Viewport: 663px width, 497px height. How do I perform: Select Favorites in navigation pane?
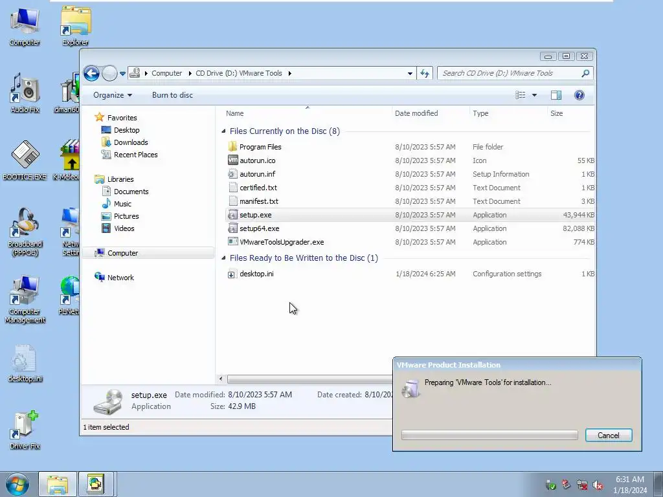122,118
